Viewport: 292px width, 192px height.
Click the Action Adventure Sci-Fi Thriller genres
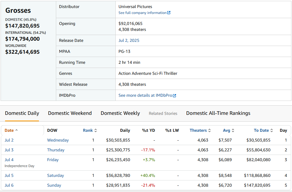click(148, 73)
